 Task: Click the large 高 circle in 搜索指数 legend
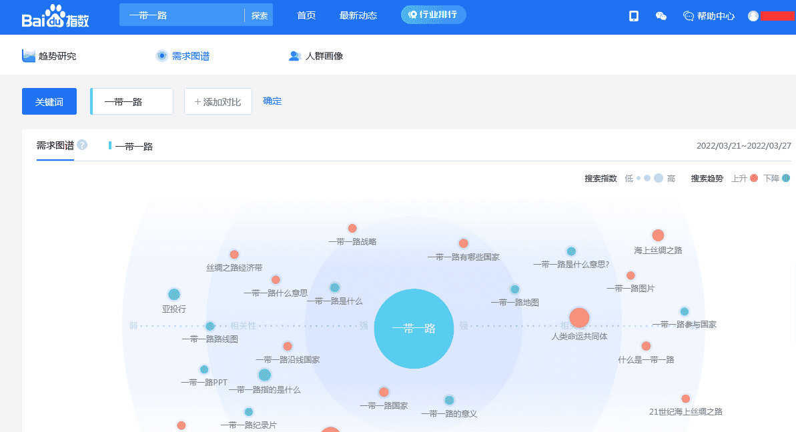point(659,178)
